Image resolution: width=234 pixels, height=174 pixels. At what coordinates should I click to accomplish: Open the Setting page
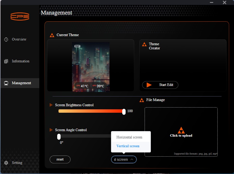pos(20,163)
